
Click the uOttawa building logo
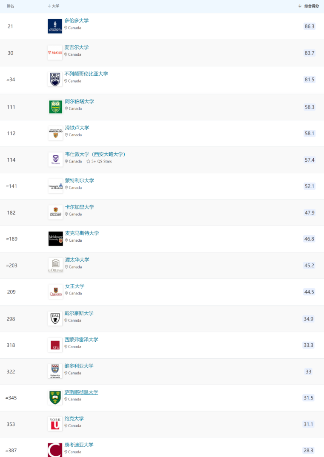pyautogui.click(x=55, y=265)
